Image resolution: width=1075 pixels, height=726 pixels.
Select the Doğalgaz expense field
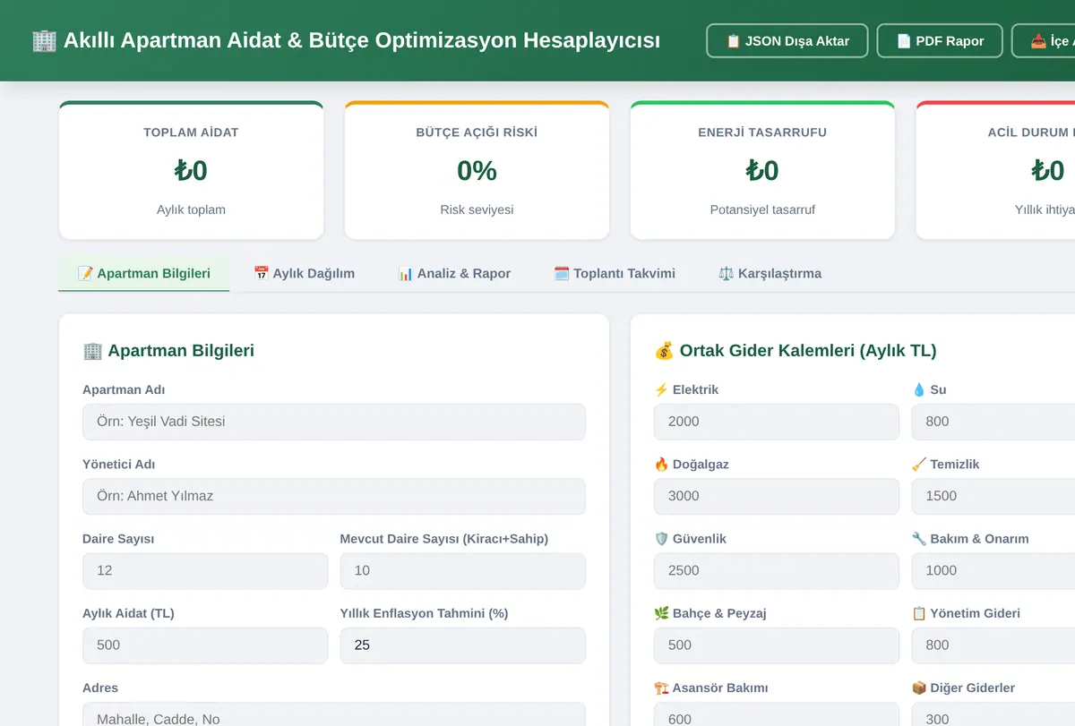(x=777, y=496)
